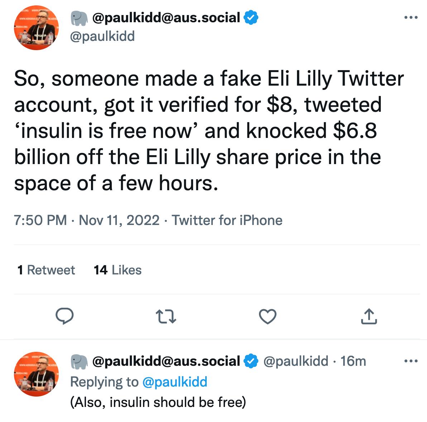Image resolution: width=427 pixels, height=422 pixels.
Task: Click the reply speech bubble icon
Action: pyautogui.click(x=65, y=316)
